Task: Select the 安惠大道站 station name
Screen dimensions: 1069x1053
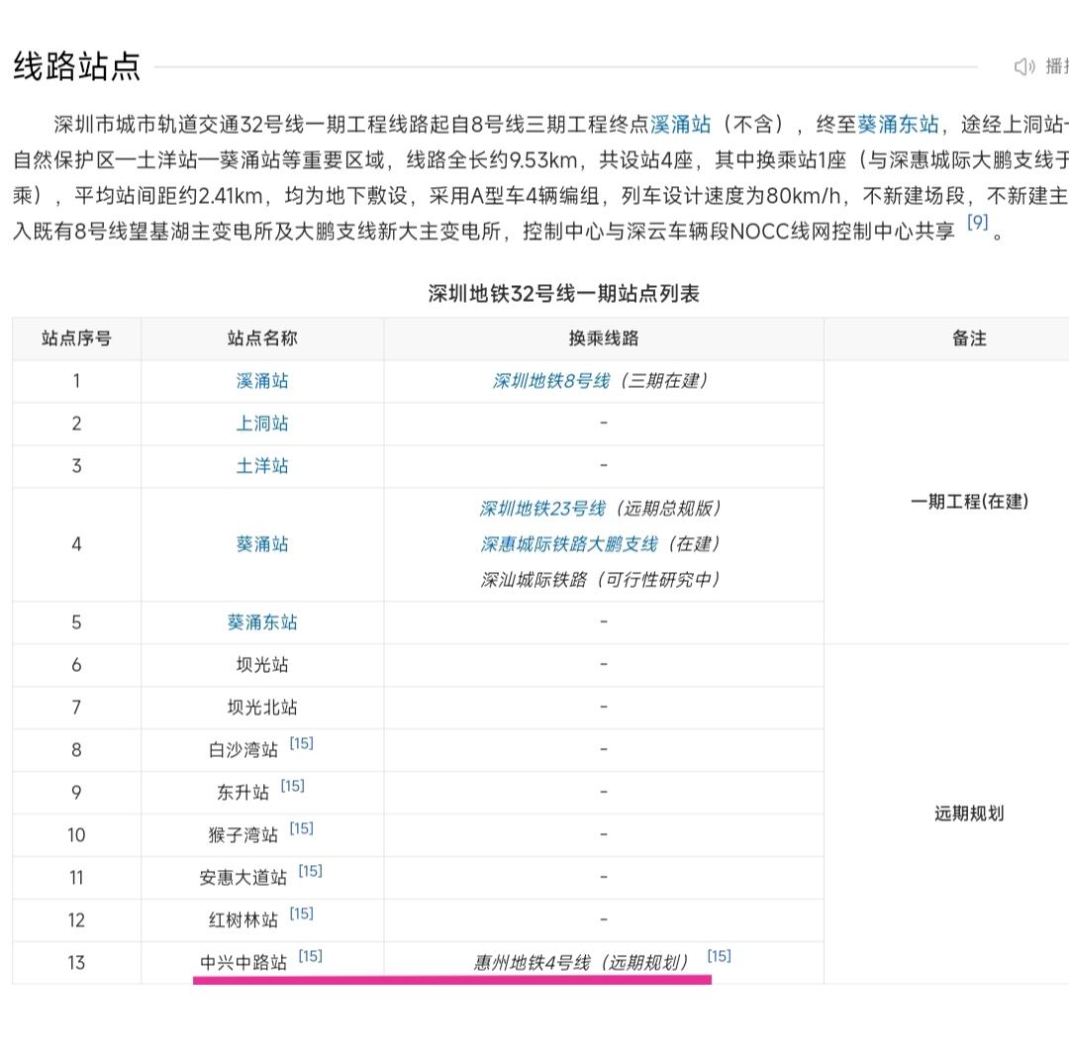Action: pyautogui.click(x=243, y=878)
